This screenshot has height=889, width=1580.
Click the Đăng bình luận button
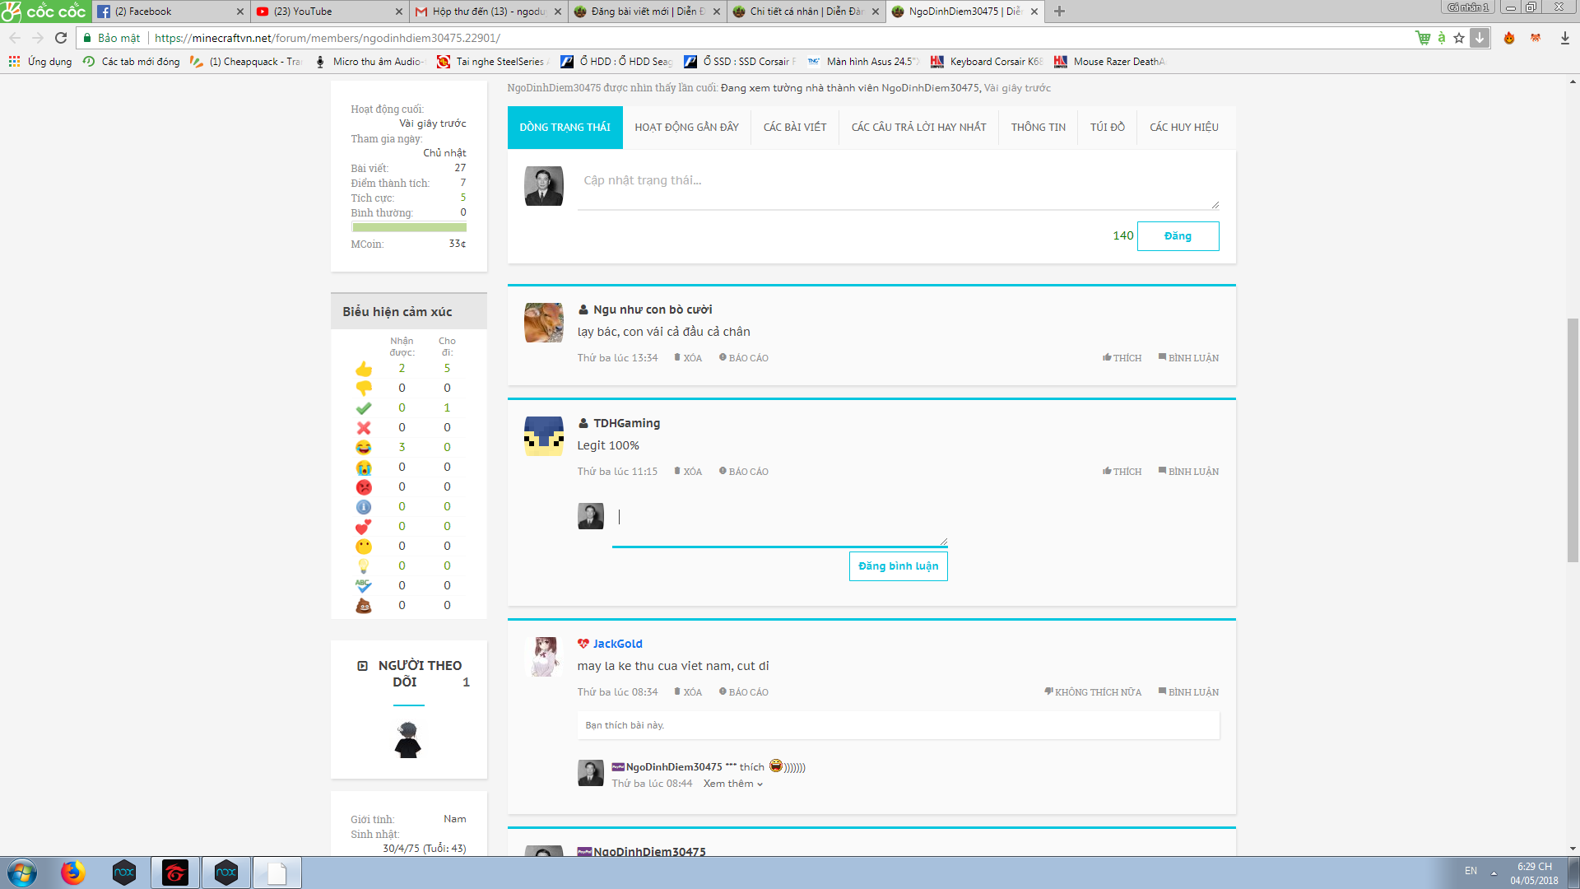click(898, 566)
